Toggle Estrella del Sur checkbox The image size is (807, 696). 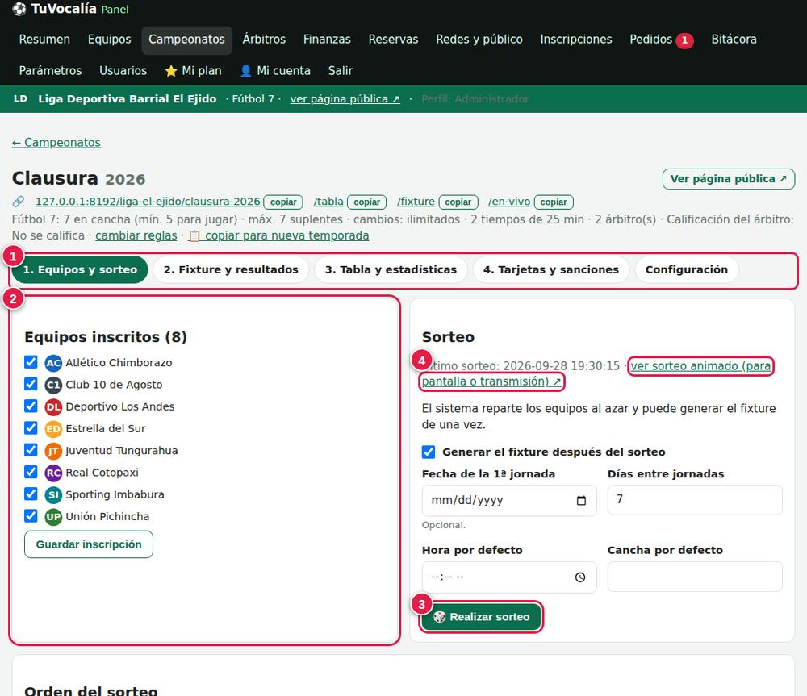click(31, 428)
